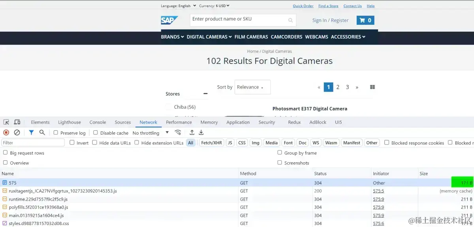Check the Invert filter option
The height and width of the screenshot is (227, 474).
pos(72,143)
